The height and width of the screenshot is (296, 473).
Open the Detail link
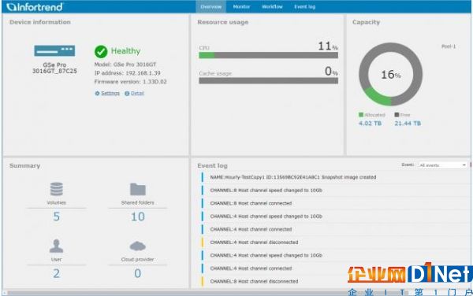click(x=137, y=94)
